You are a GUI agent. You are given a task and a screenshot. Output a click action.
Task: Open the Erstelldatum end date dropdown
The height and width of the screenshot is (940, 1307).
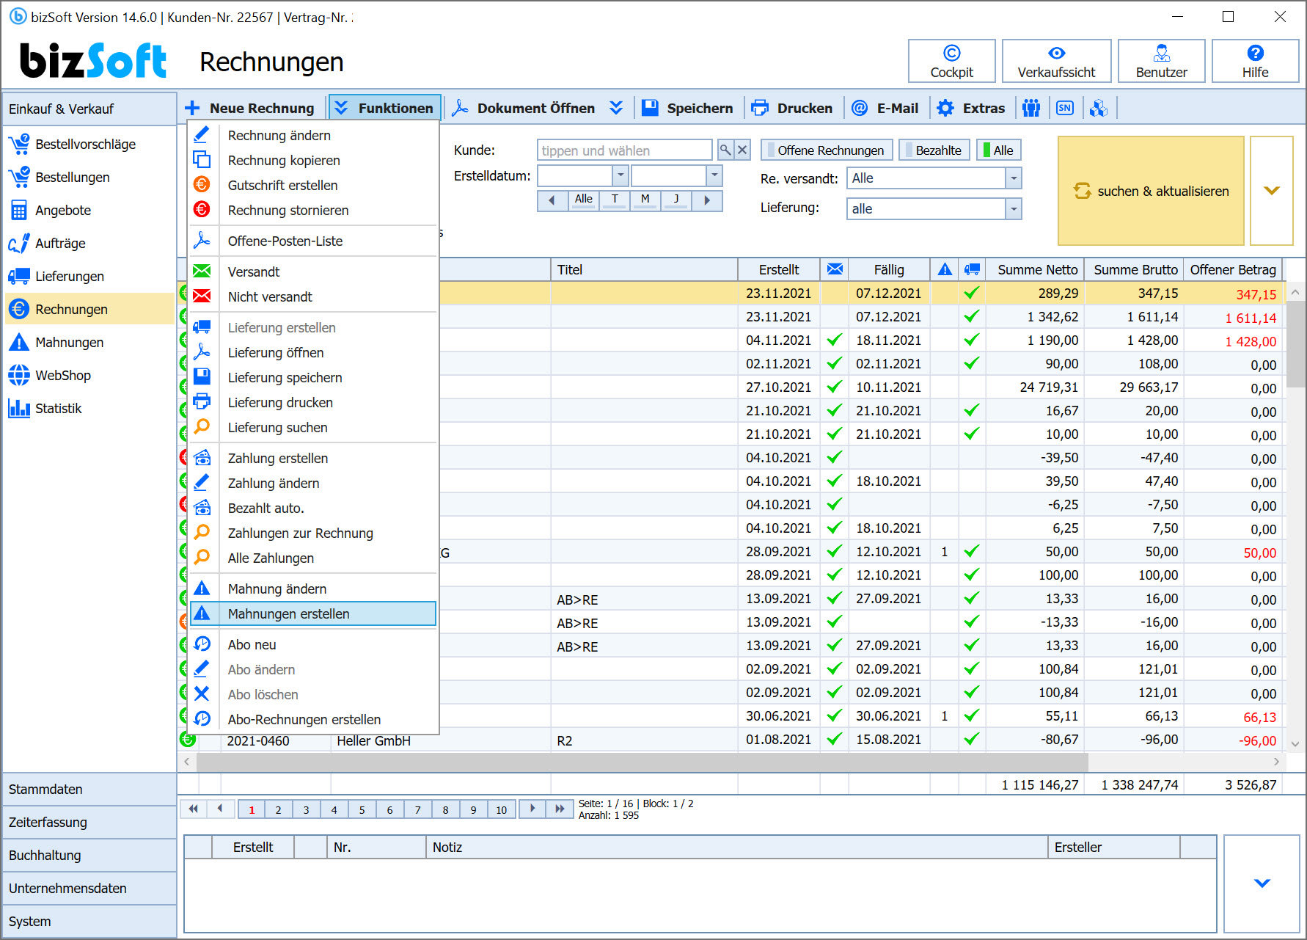click(714, 175)
